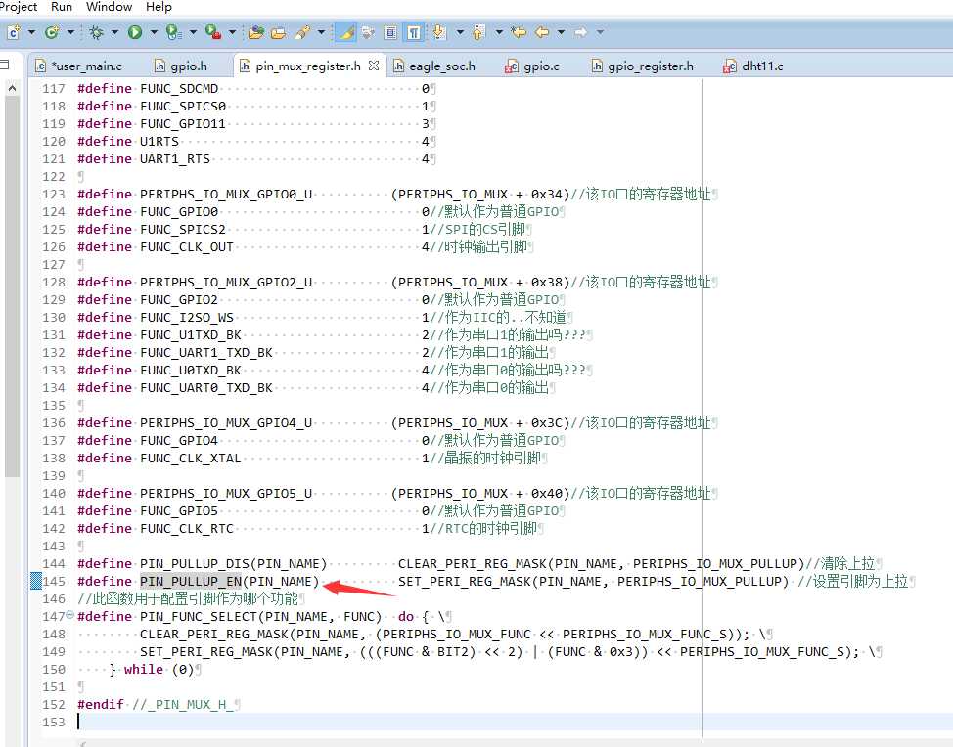Click UART1_RTS on line 121
This screenshot has height=747, width=953.
coord(175,158)
